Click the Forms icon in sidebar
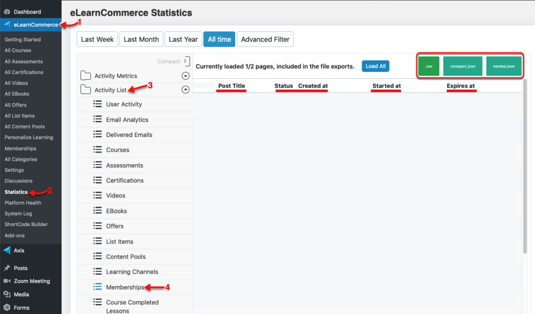 tap(7, 308)
